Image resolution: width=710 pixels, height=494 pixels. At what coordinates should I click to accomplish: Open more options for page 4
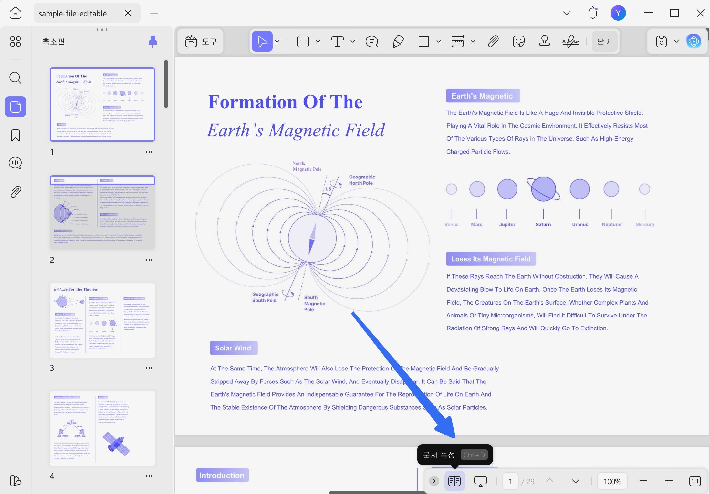click(149, 476)
